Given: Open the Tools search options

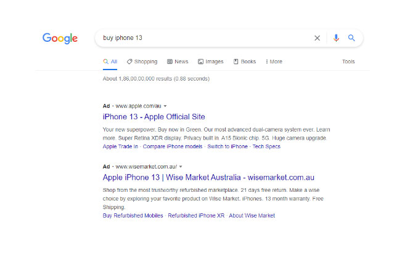Looking at the screenshot, I should [x=348, y=62].
